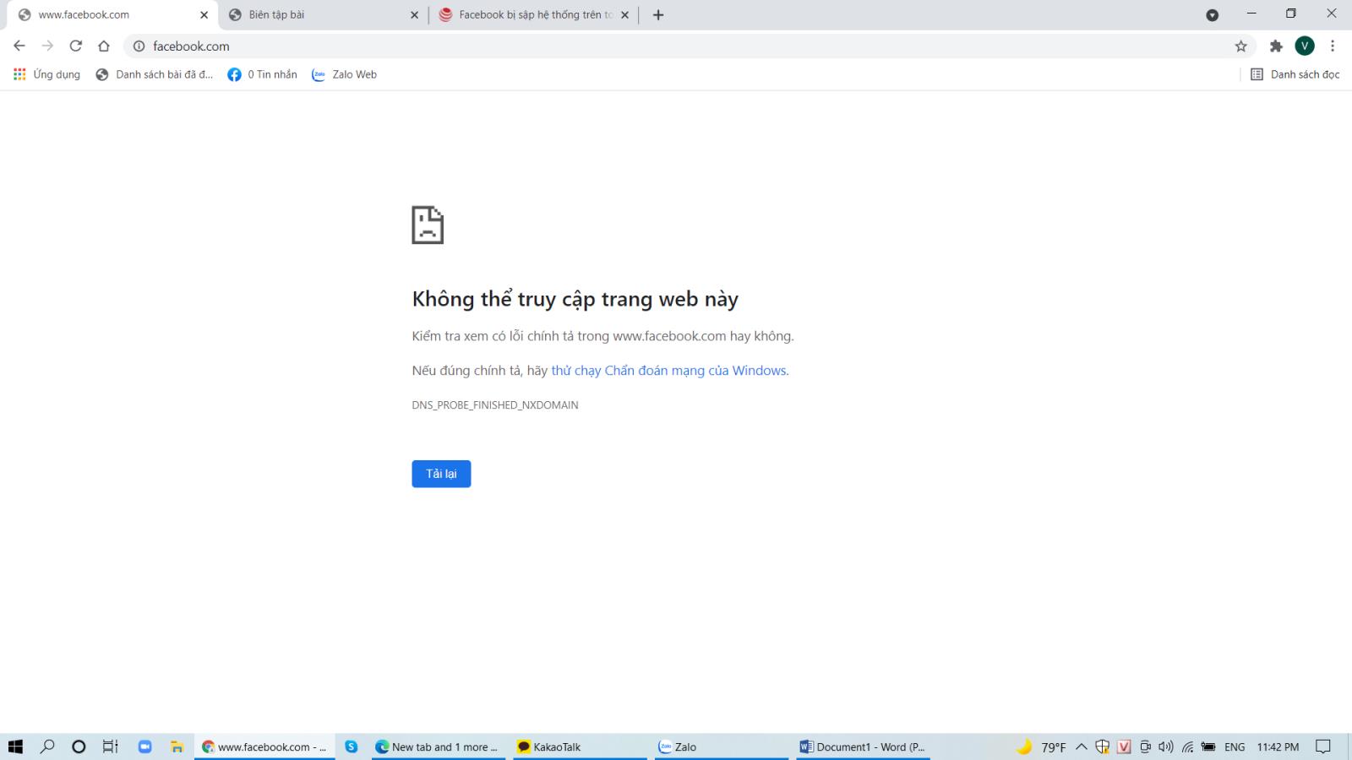Screen dimensions: 1352x760
Task: Switch to the "Facebook bị sập hệ thống" tab
Action: coord(532,14)
